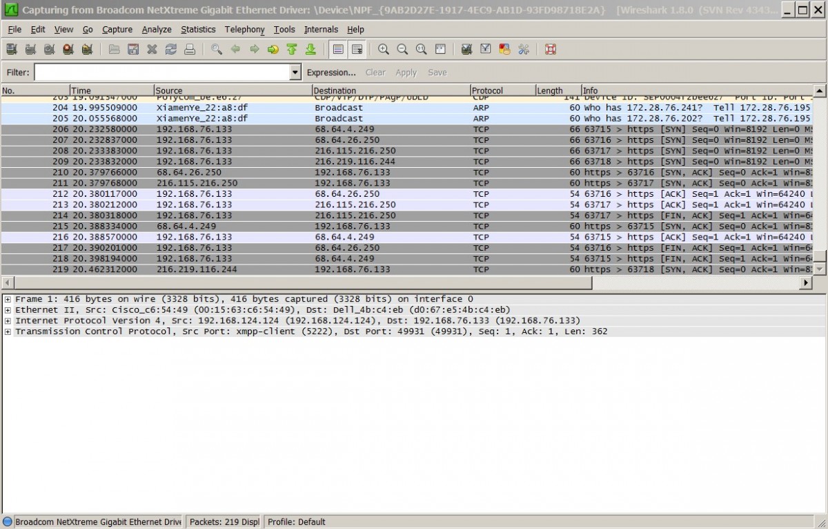The width and height of the screenshot is (828, 529).
Task: Edit display filters icon
Action: pyautogui.click(x=486, y=50)
